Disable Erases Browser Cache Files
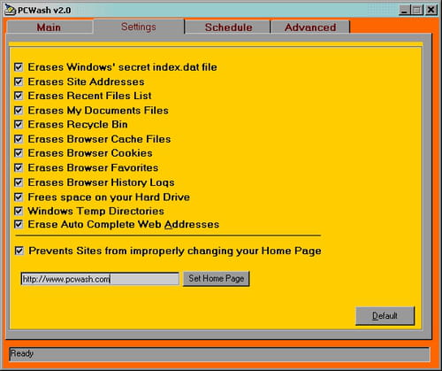Screen dimensions: 442x371 [19, 139]
